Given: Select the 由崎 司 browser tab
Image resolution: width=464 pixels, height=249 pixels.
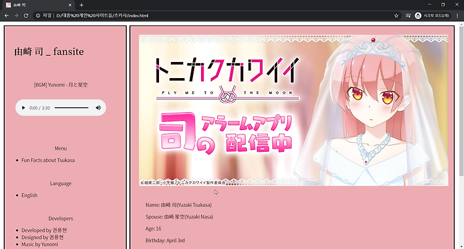Looking at the screenshot, I should tap(38, 5).
